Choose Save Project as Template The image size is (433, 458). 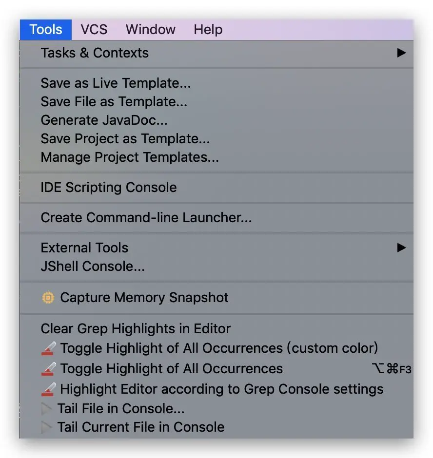(125, 138)
